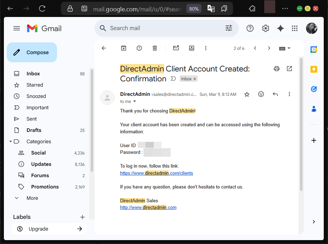Open Gemini sparkle assistant icon

tap(280, 28)
